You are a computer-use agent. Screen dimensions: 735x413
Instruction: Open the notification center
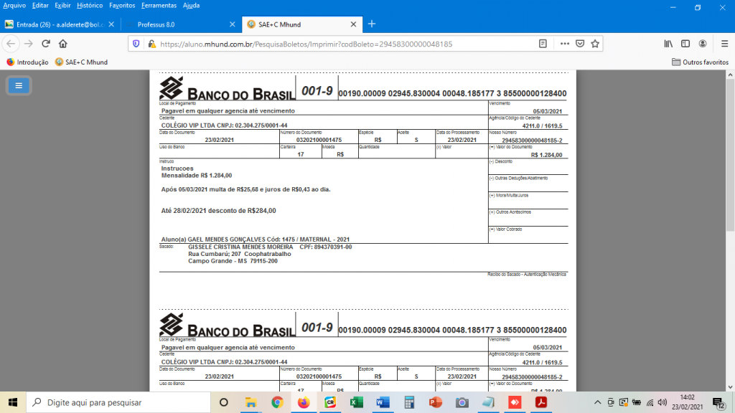[719, 402]
